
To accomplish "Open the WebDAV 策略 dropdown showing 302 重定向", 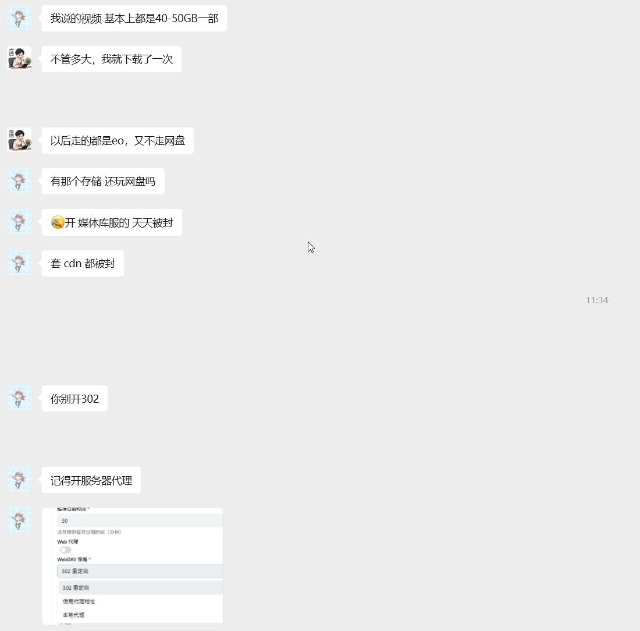I will tap(140, 571).
